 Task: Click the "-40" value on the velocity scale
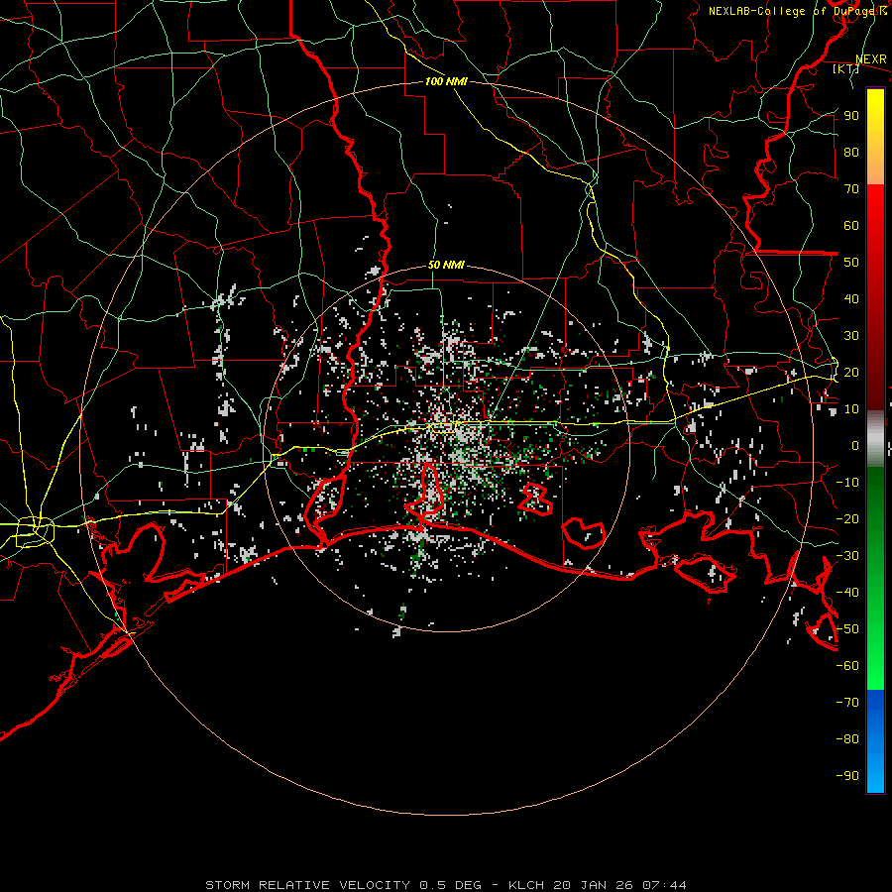[847, 593]
